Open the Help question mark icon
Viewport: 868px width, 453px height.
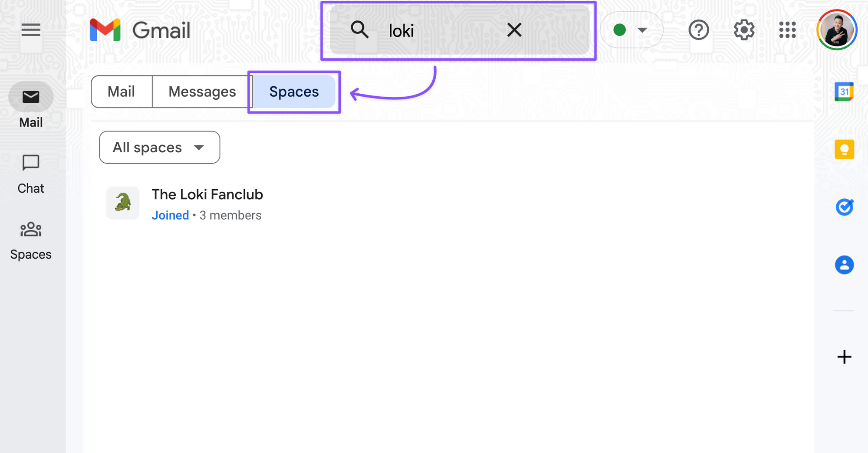[x=698, y=30]
